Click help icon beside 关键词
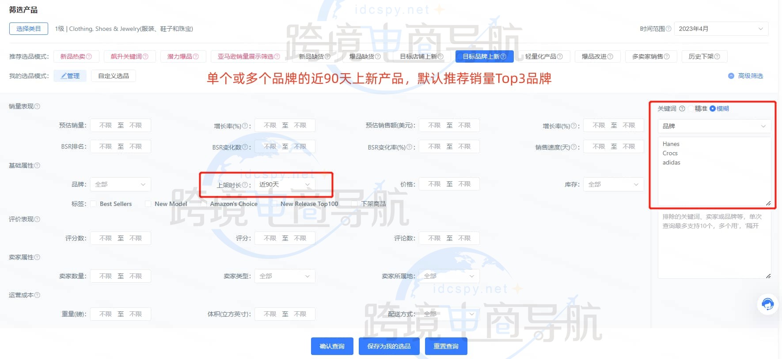The height and width of the screenshot is (359, 782). click(x=682, y=108)
